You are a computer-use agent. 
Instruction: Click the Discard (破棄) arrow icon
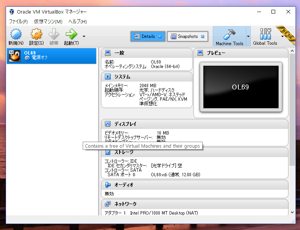tap(54, 34)
